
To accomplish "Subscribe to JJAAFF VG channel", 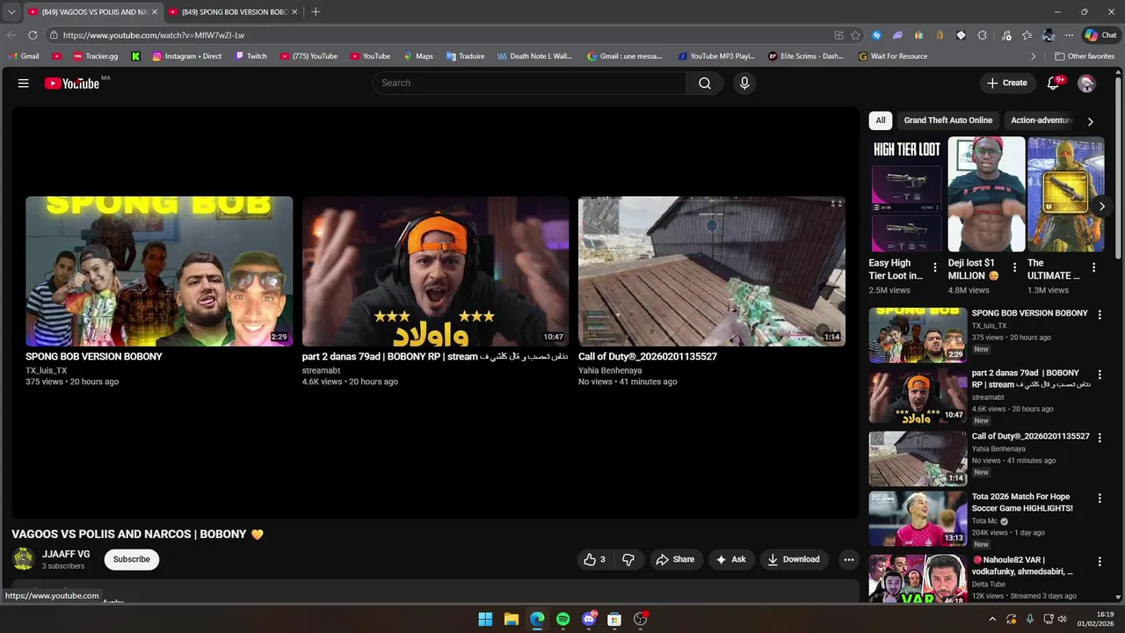I will 131,559.
